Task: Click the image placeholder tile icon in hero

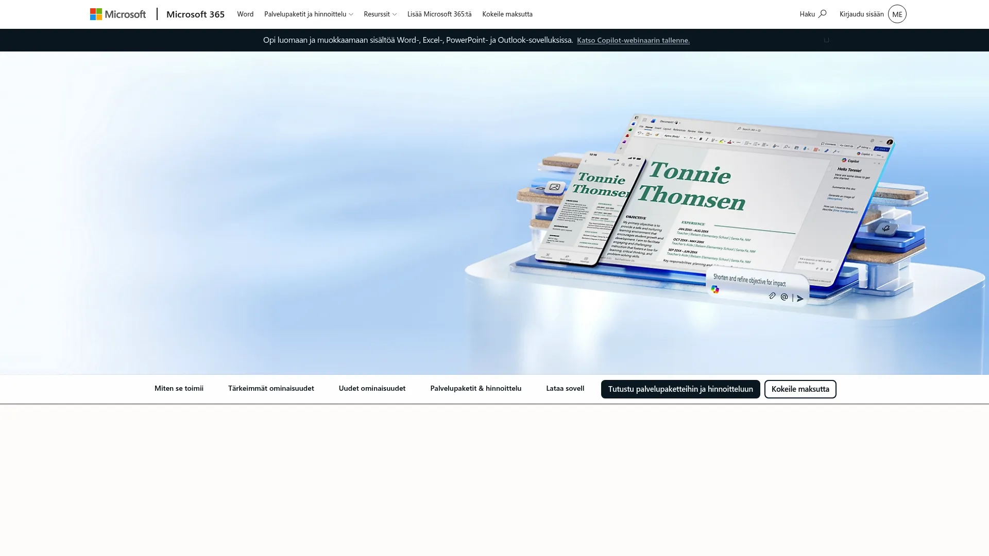Action: 554,187
